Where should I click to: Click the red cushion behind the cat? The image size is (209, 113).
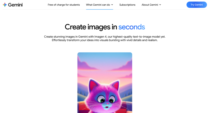(82, 107)
